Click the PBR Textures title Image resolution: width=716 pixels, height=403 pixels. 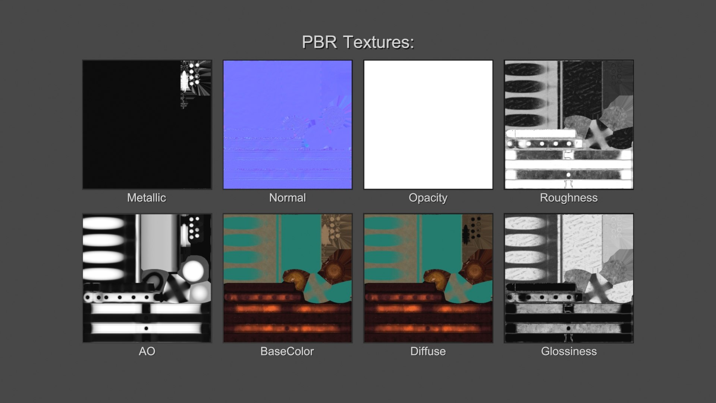[358, 42]
